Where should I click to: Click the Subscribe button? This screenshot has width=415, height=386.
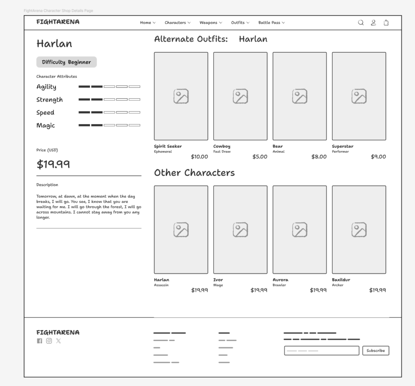[375, 350]
